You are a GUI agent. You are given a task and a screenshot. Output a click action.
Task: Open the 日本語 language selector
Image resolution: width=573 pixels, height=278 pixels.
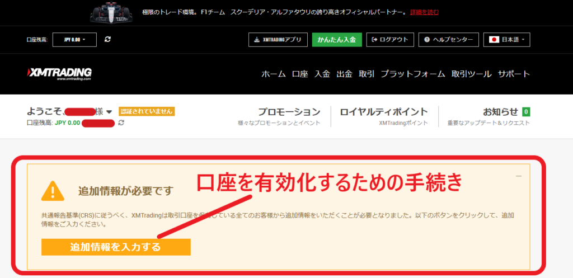[x=506, y=40]
